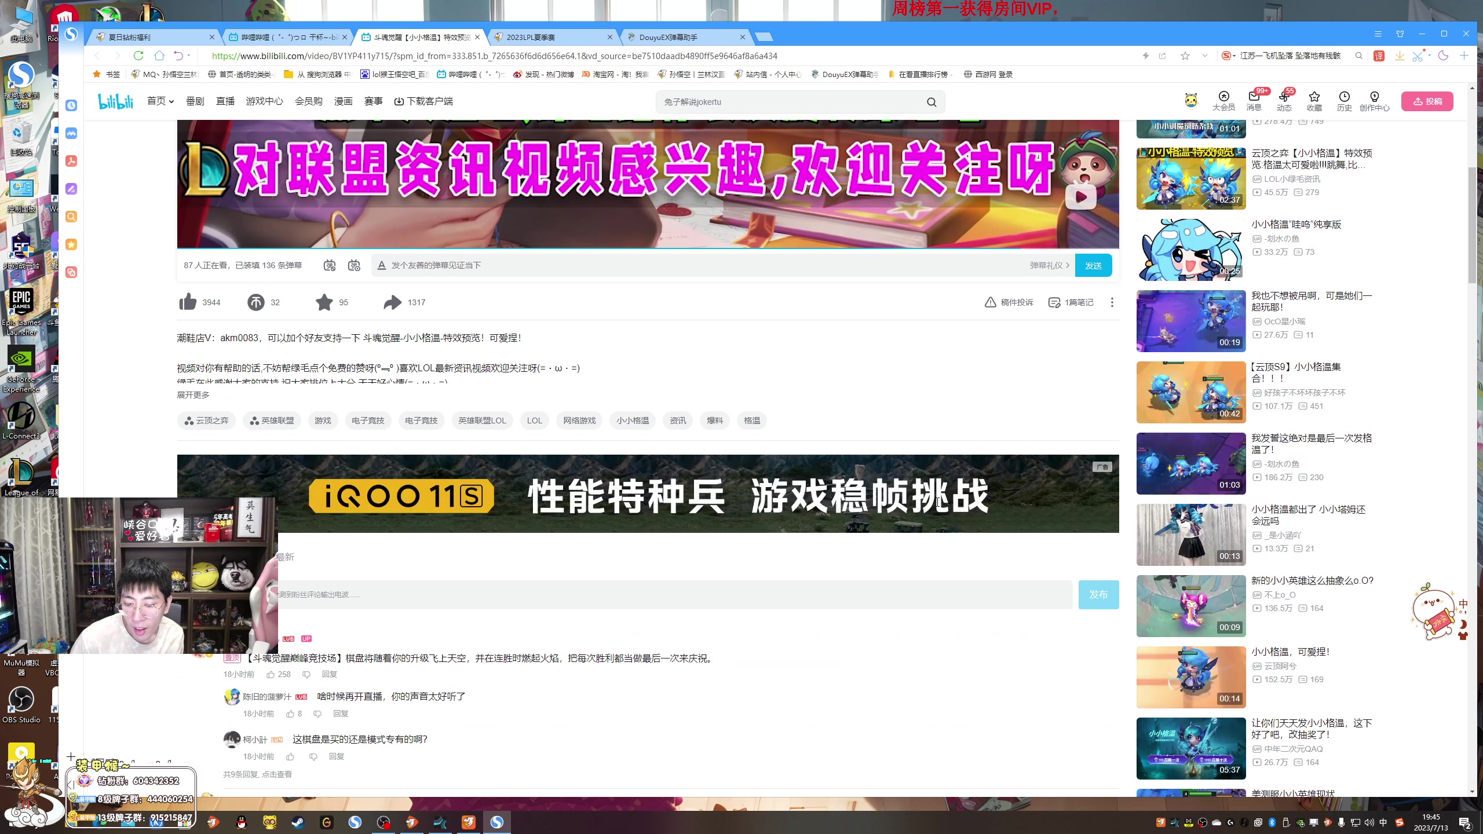Click the page vertical scrollbar thumb
The height and width of the screenshot is (834, 1483).
pos(1472,225)
